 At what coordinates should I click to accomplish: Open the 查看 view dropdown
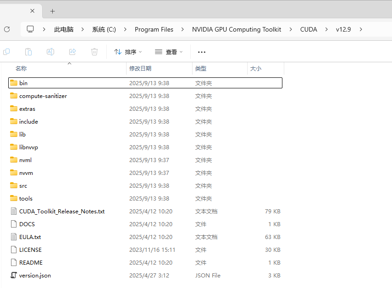pos(169,52)
